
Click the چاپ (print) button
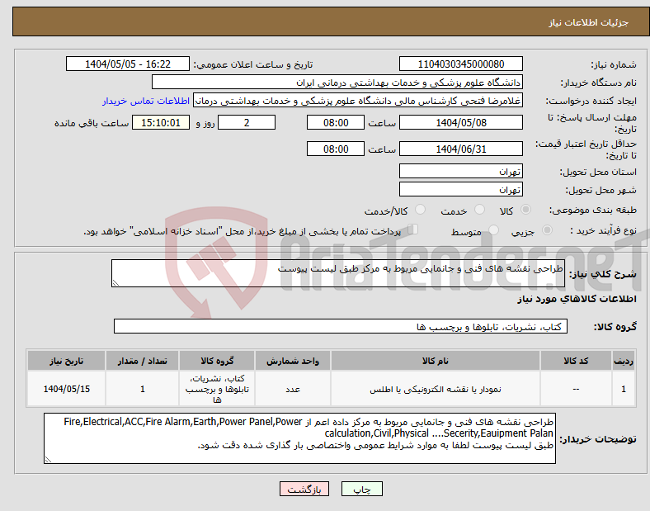(361, 489)
